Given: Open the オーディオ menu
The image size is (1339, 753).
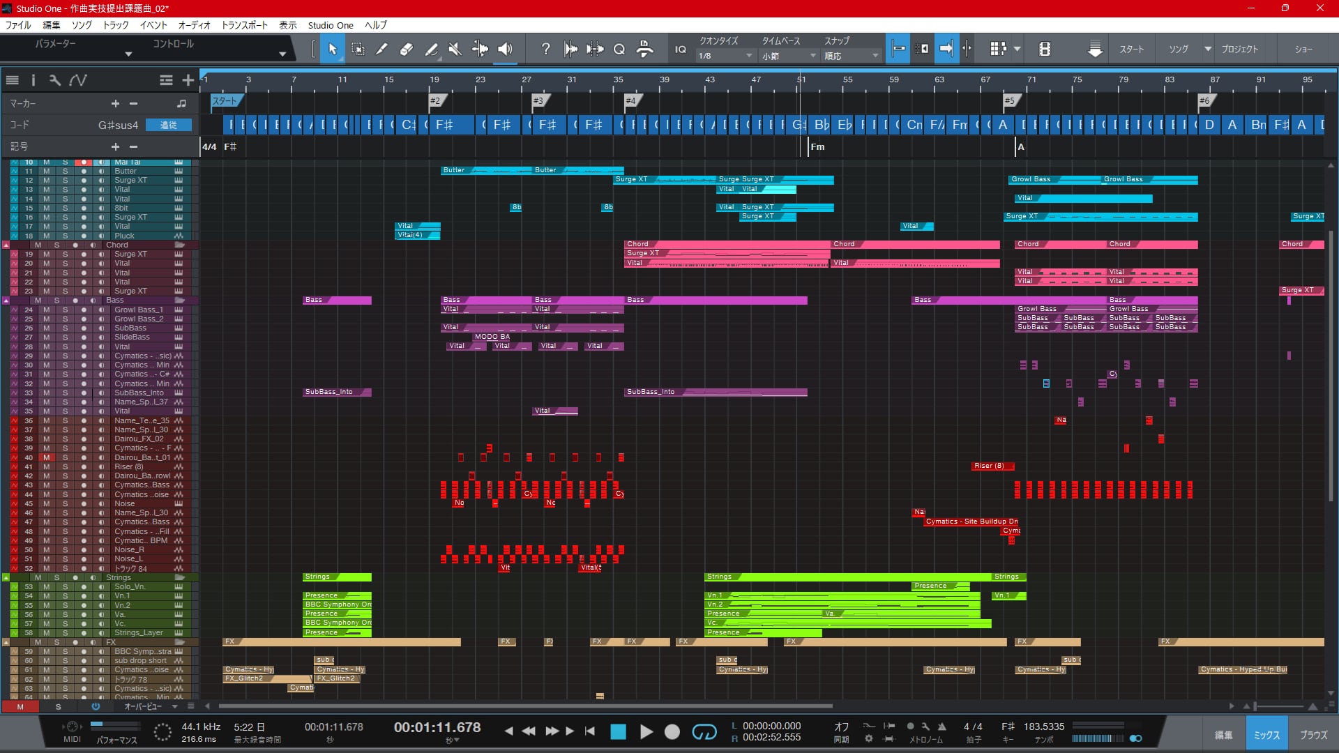Looking at the screenshot, I should 194,25.
